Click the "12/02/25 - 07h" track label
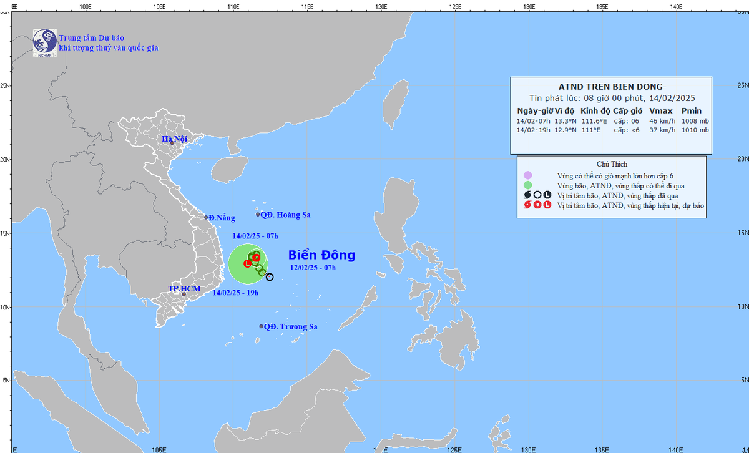Viewport: 749px width, 453px height. coord(313,268)
